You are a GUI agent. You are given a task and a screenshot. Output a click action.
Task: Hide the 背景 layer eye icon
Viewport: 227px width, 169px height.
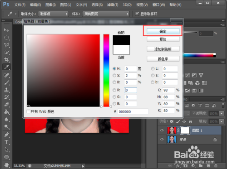click(162, 139)
